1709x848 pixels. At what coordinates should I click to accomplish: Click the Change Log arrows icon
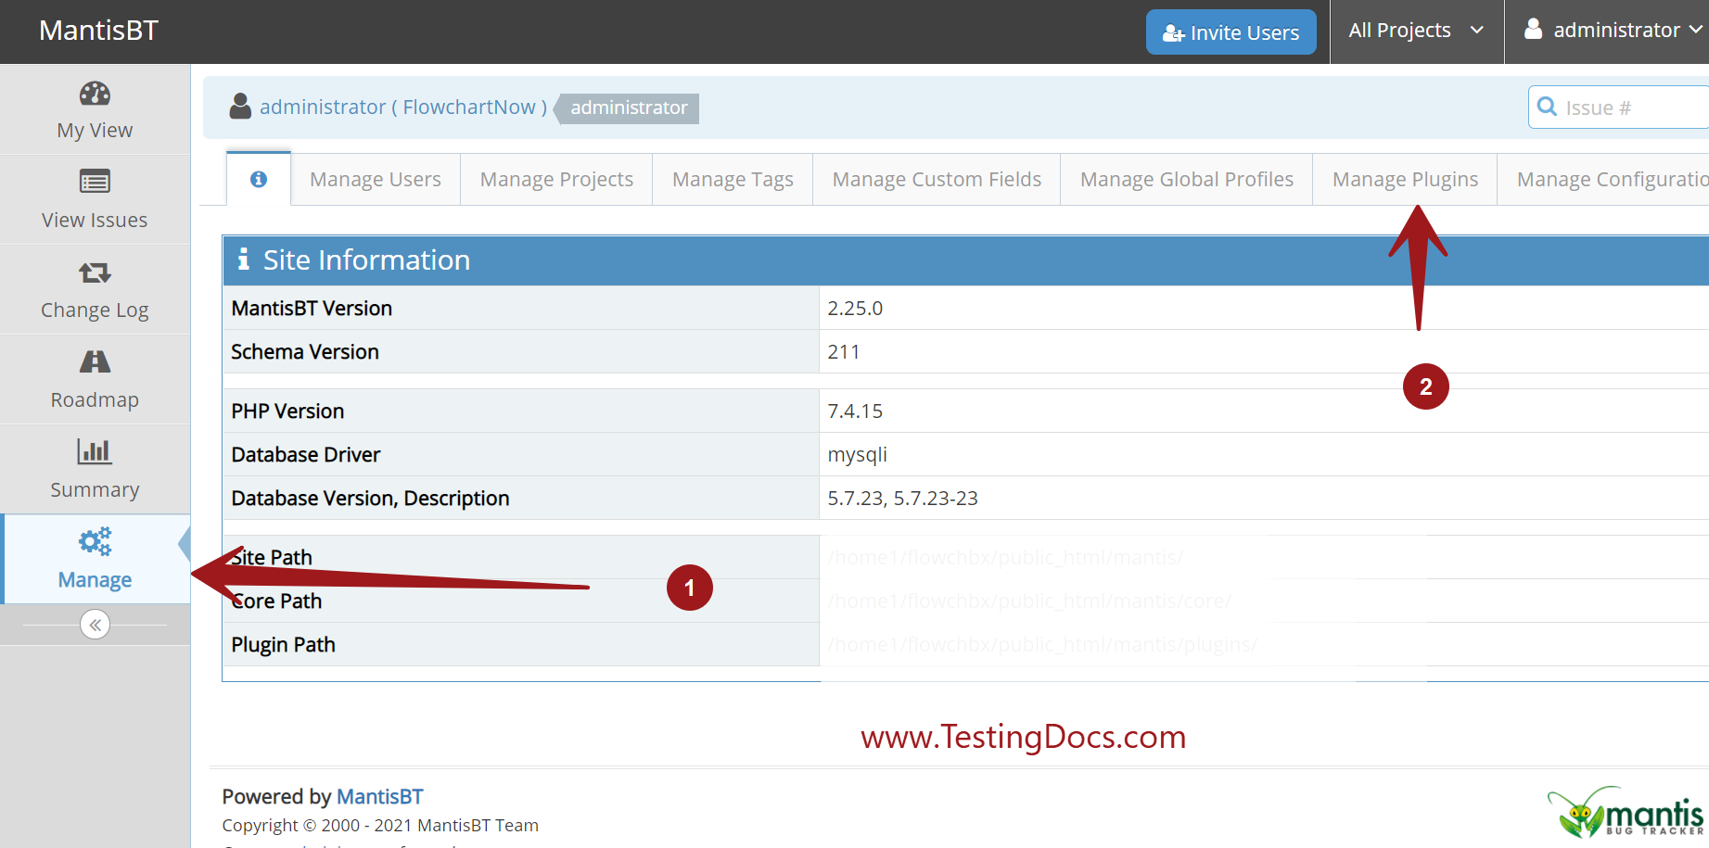coord(95,272)
